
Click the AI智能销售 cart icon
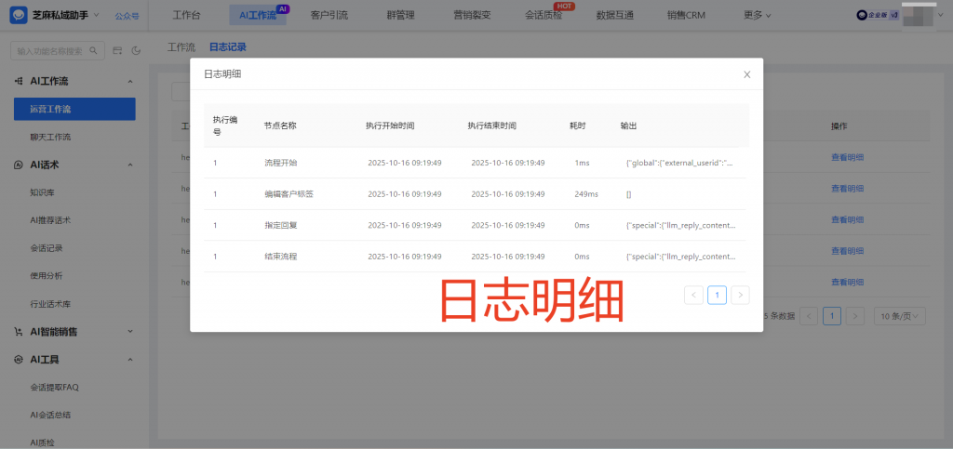19,332
